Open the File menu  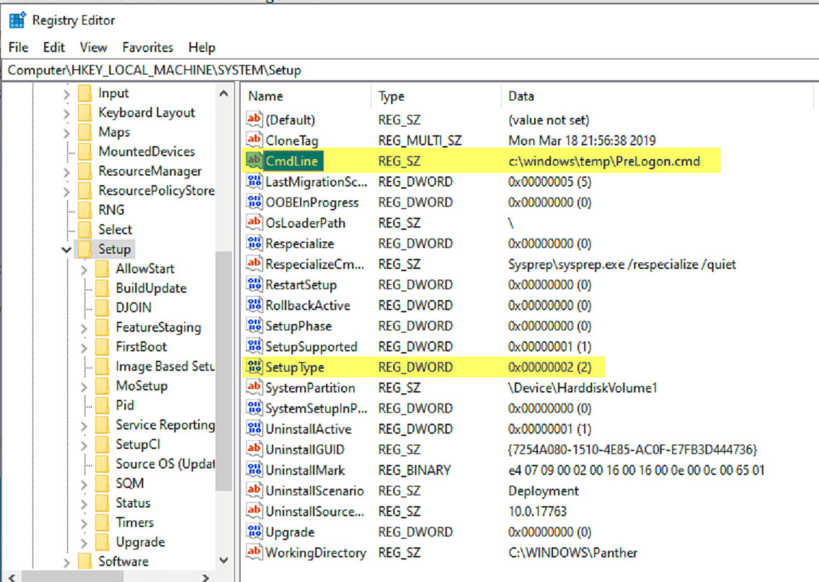coord(18,48)
